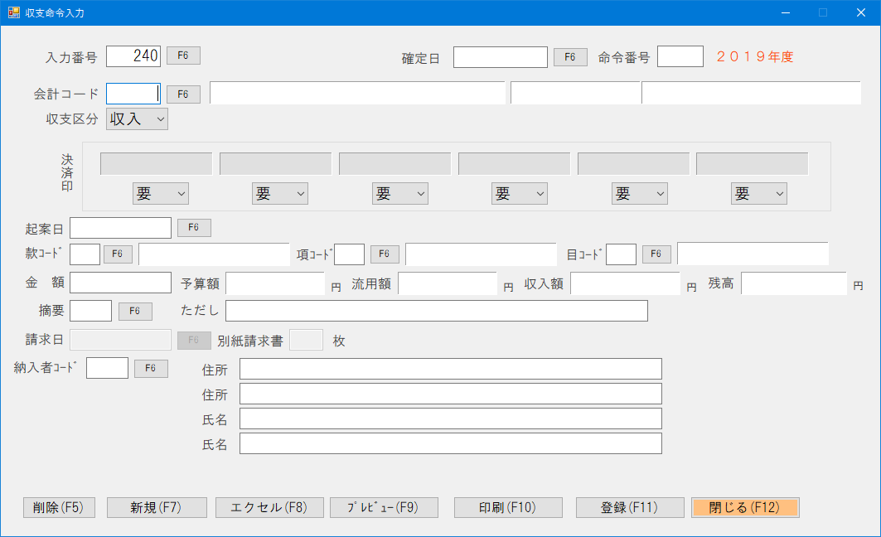
Task: Open the F6 search beside 項コード
Action: coord(383,254)
